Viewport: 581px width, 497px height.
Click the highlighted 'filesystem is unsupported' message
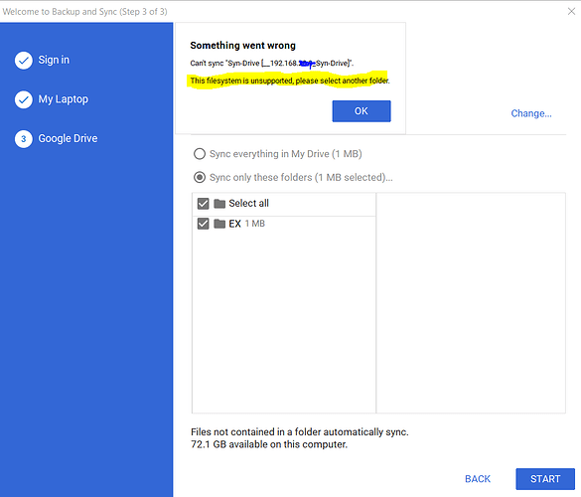[x=290, y=81]
